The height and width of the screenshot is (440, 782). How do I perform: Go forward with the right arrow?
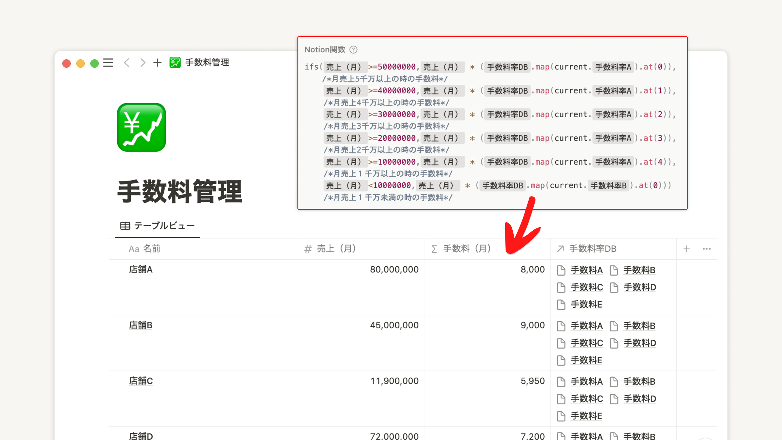(143, 63)
